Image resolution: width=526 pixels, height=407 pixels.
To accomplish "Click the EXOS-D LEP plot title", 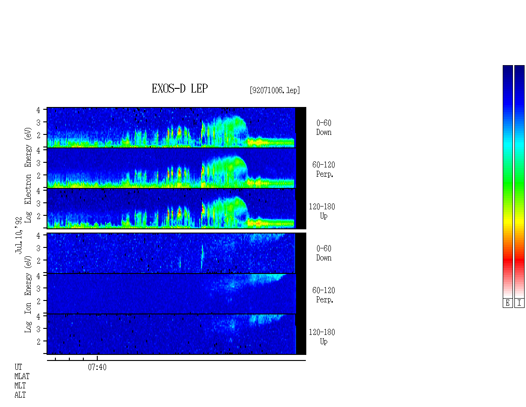I will pyautogui.click(x=180, y=88).
